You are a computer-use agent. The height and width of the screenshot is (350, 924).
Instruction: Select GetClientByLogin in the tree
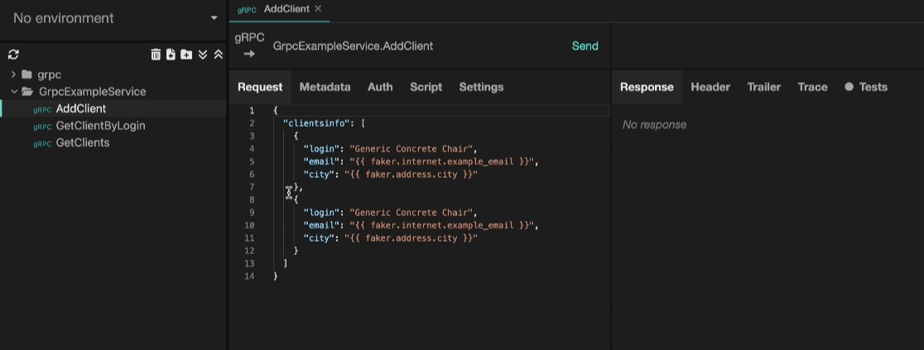click(x=100, y=126)
